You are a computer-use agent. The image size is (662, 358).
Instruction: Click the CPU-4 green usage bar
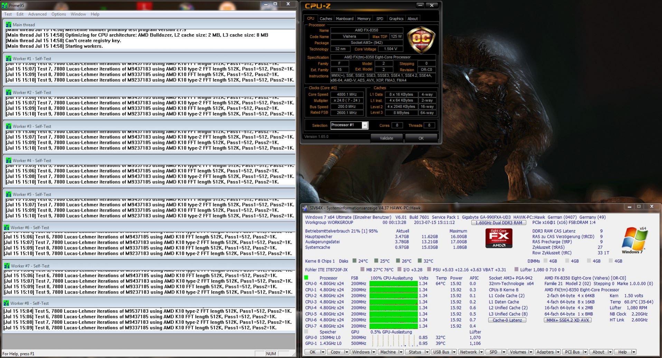click(x=394, y=308)
